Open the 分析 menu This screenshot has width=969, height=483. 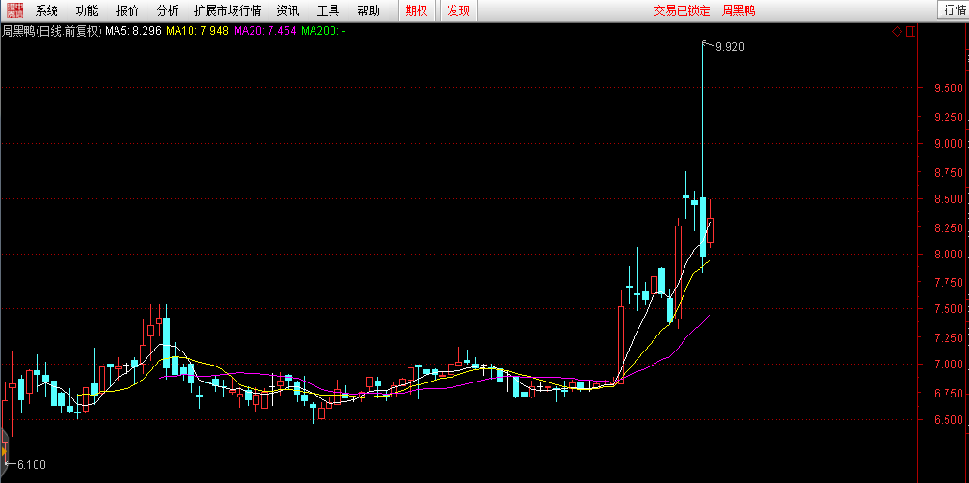coord(167,10)
